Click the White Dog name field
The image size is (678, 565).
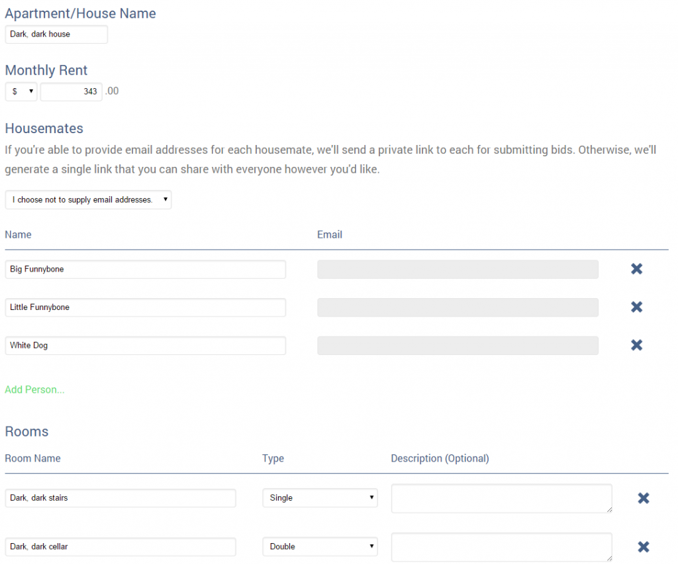[145, 346]
